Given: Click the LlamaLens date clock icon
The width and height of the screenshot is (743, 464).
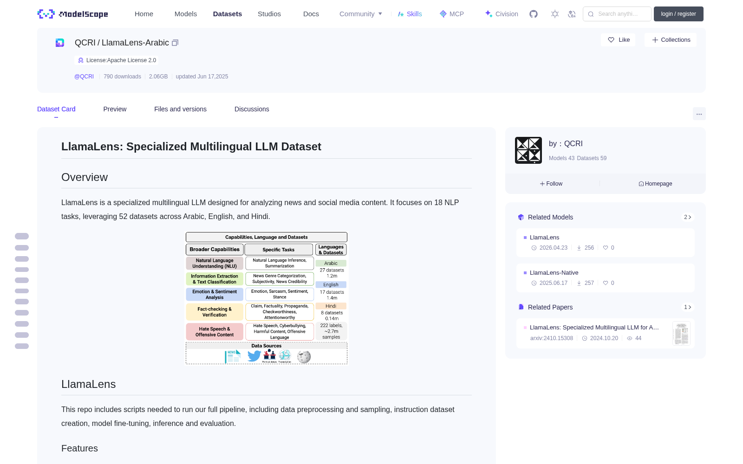Looking at the screenshot, I should tap(534, 248).
